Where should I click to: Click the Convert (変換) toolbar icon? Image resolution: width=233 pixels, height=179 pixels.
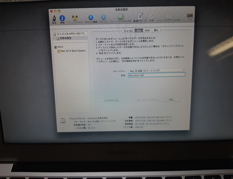(151, 16)
